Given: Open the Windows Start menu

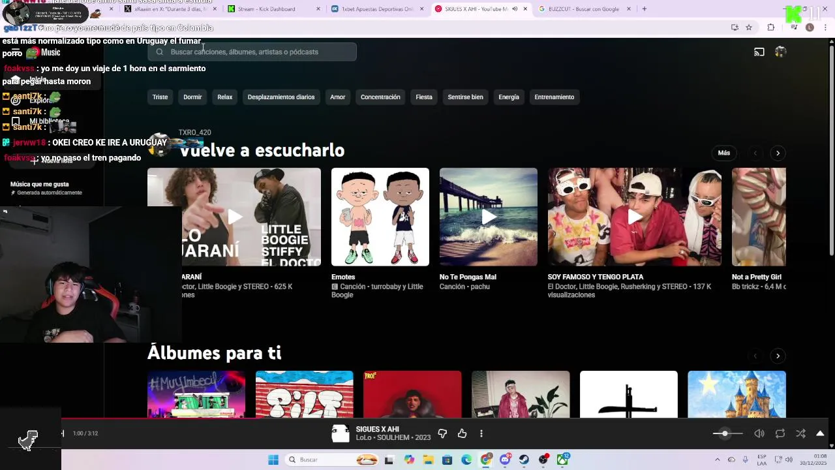Looking at the screenshot, I should (x=273, y=460).
